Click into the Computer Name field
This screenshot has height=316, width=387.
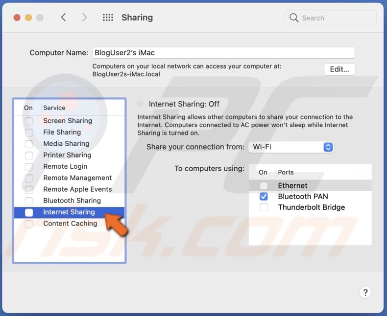click(223, 53)
